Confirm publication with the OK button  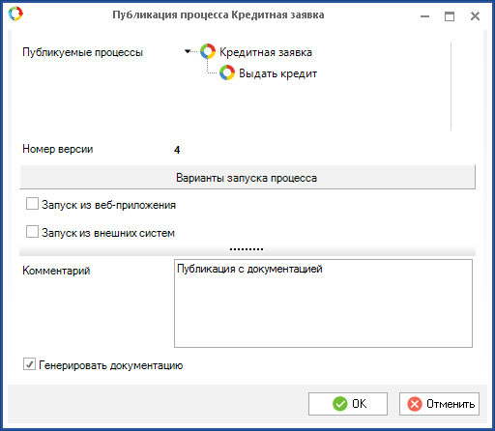[x=348, y=404]
